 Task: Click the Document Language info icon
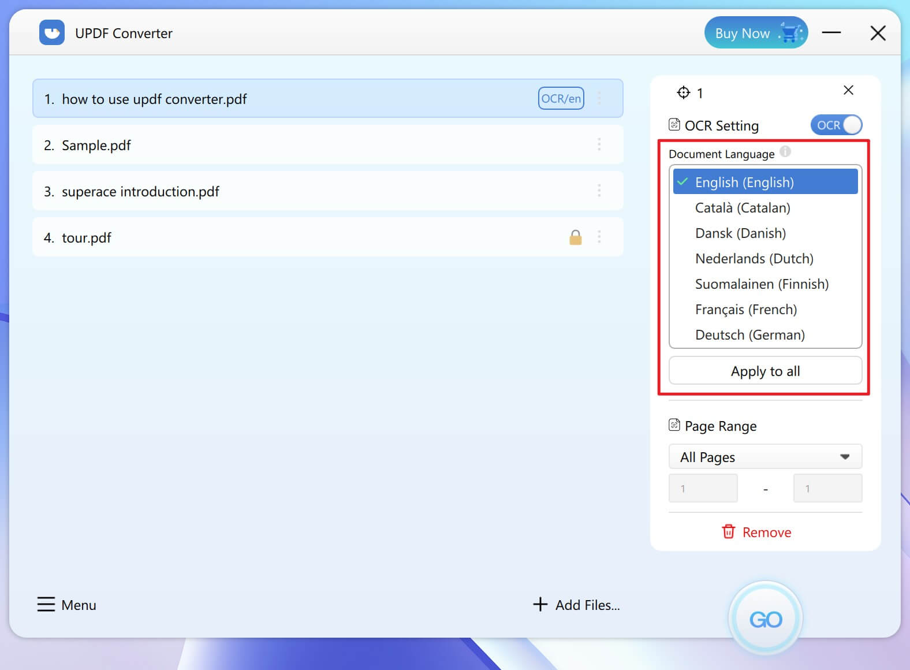click(785, 152)
